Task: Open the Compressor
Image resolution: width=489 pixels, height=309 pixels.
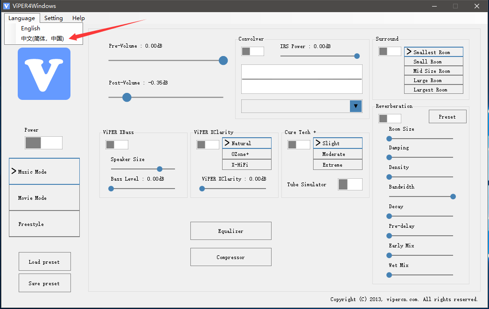Action: click(x=231, y=257)
